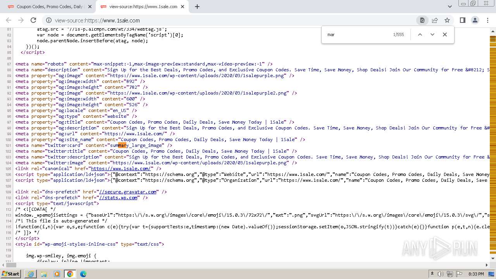496x279 pixels.
Task: Open the Action Center flag icon
Action: [x=459, y=274]
